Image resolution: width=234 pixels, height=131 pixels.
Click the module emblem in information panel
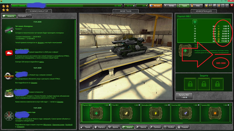(185, 51)
